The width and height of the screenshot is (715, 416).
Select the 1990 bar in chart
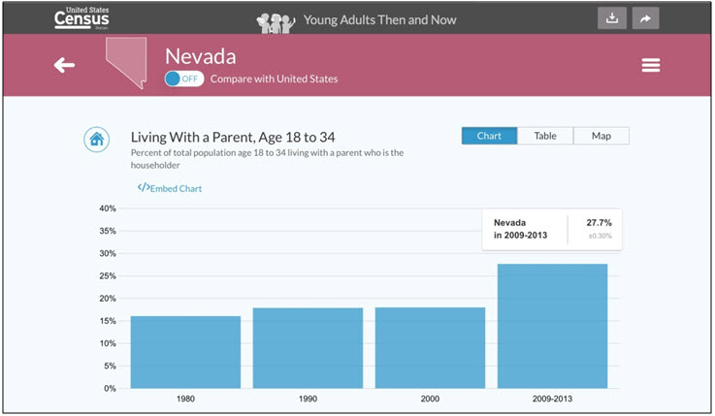308,348
